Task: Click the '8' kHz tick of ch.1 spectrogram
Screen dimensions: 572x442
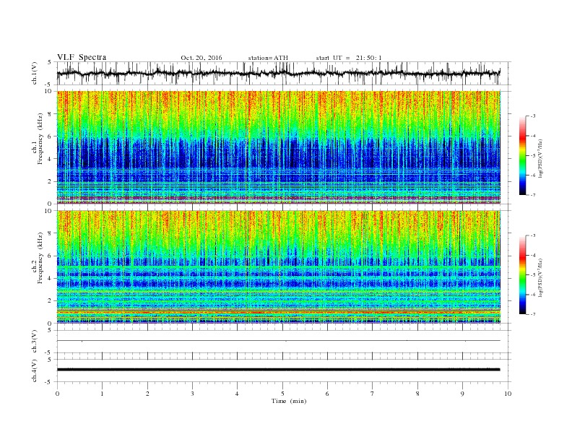Action: point(50,114)
